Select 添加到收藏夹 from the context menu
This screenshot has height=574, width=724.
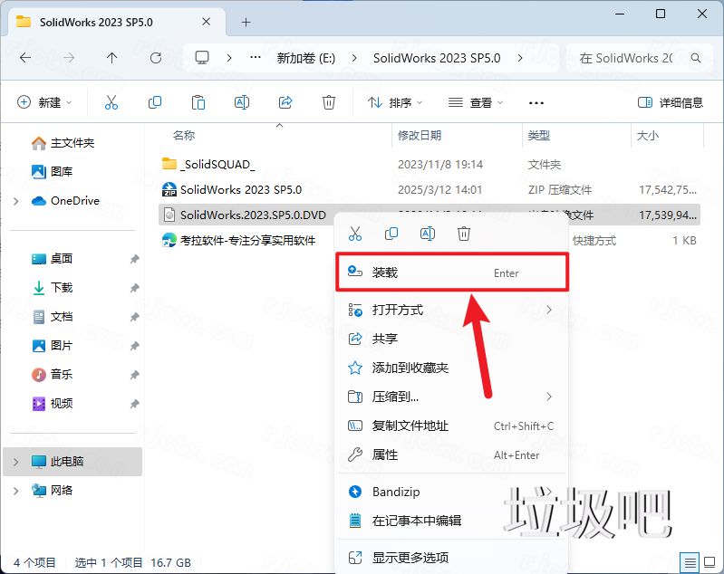coord(451,368)
